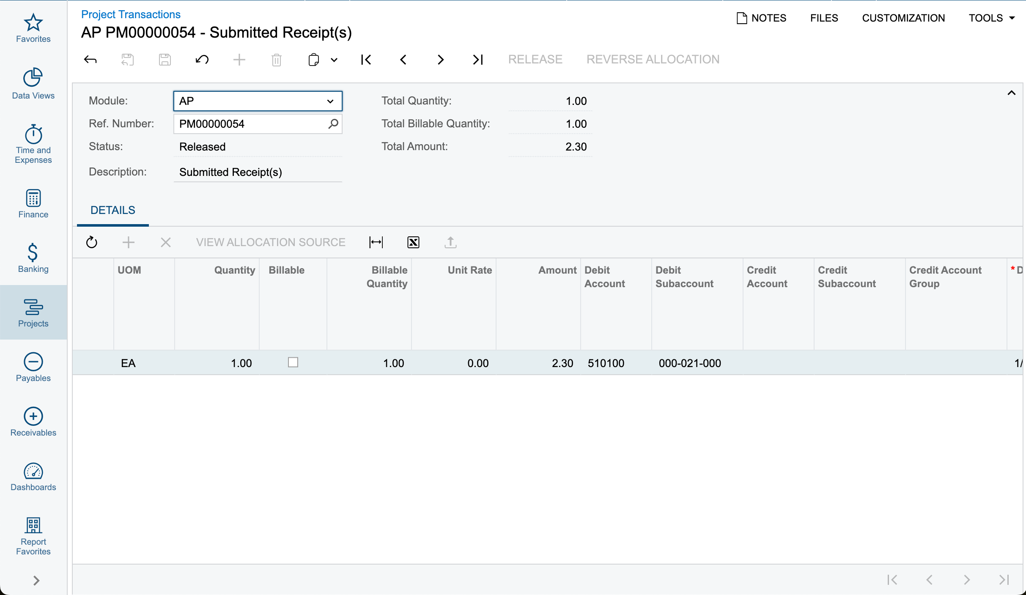The width and height of the screenshot is (1026, 595).
Task: Click the EA unit cell
Action: pos(144,363)
